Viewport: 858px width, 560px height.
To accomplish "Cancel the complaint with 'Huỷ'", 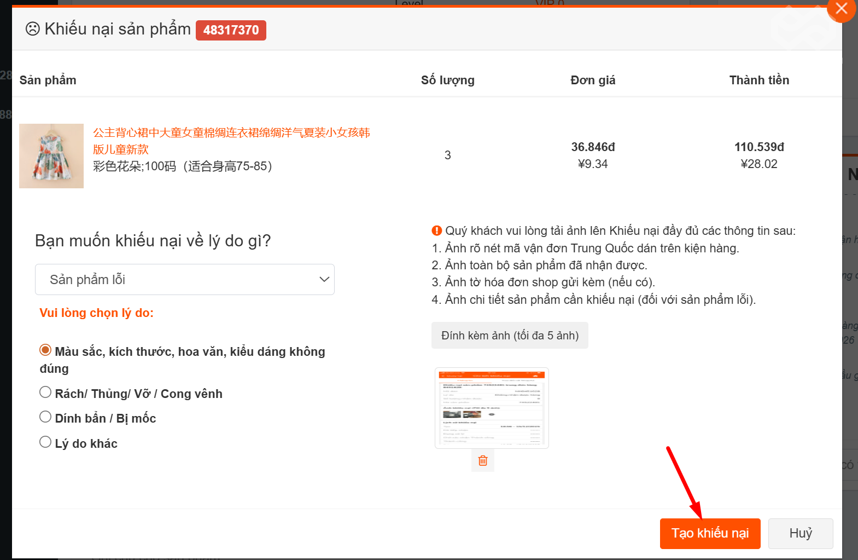I will 800,533.
